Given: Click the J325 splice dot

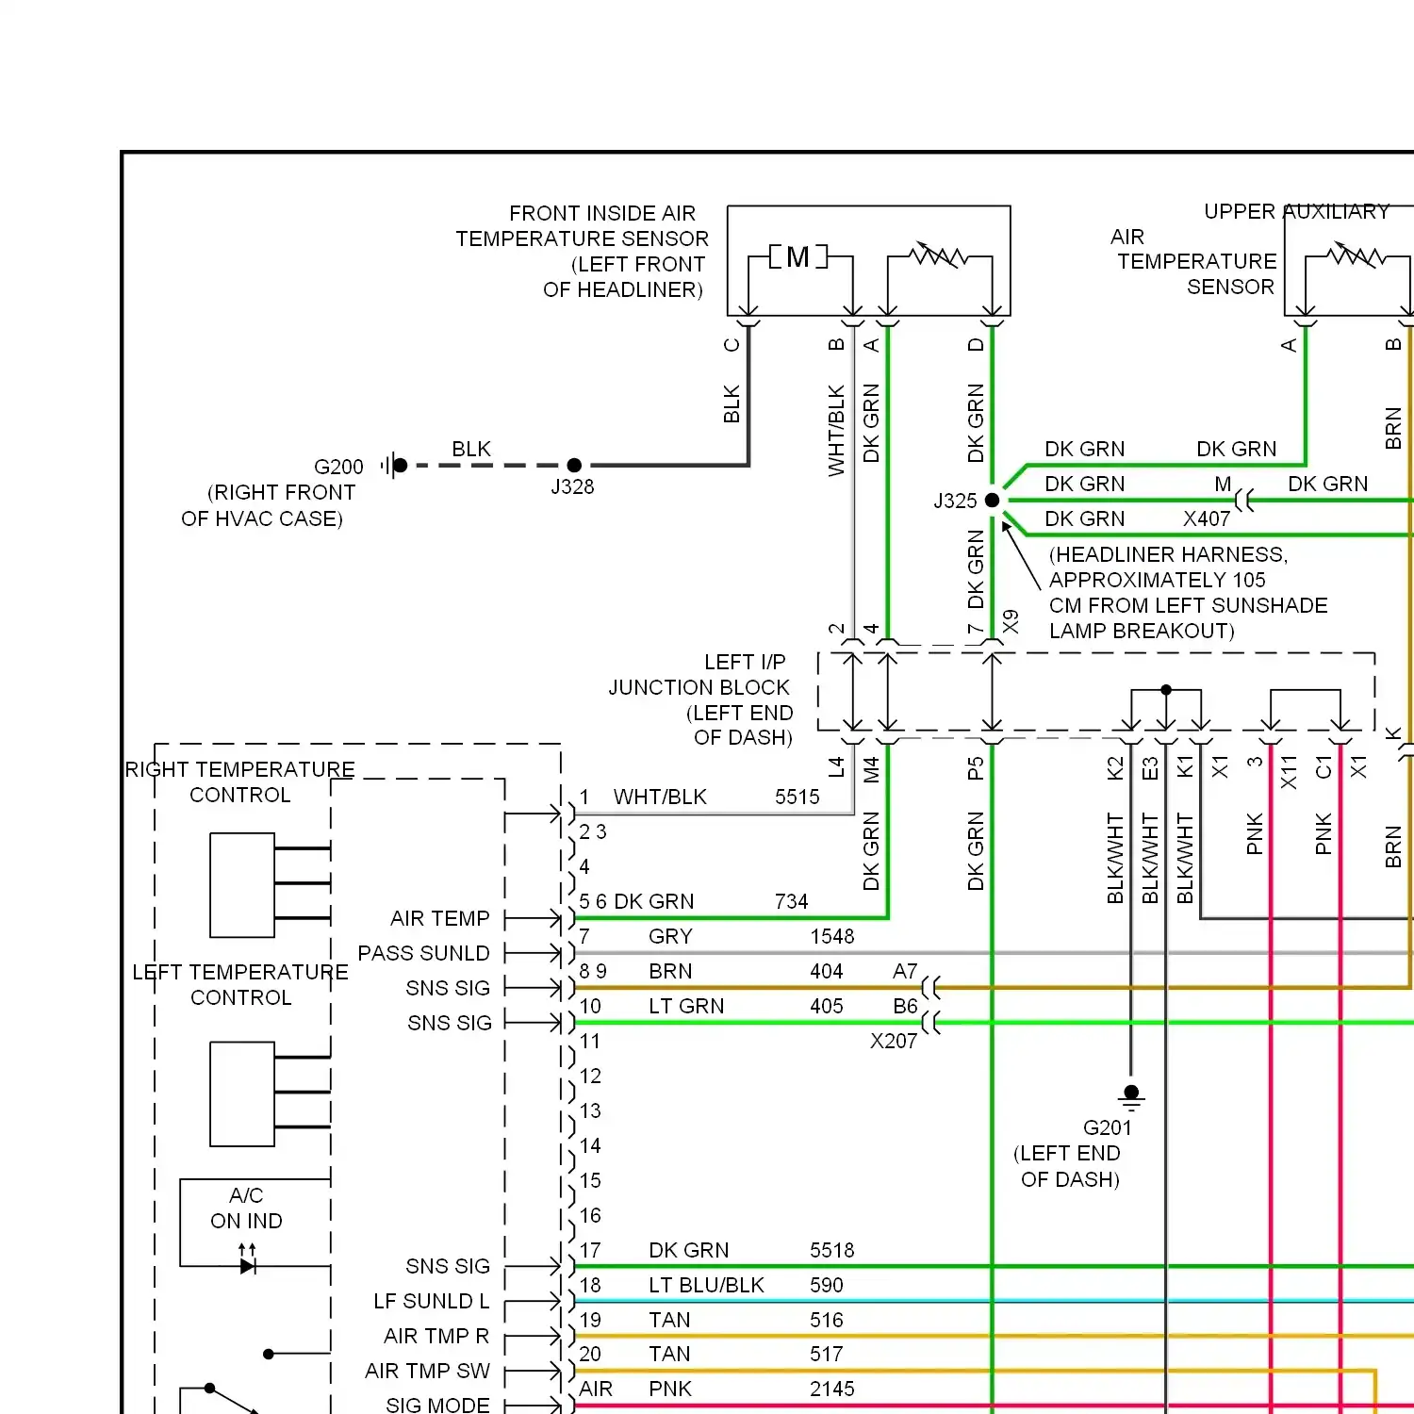Looking at the screenshot, I should [x=992, y=501].
